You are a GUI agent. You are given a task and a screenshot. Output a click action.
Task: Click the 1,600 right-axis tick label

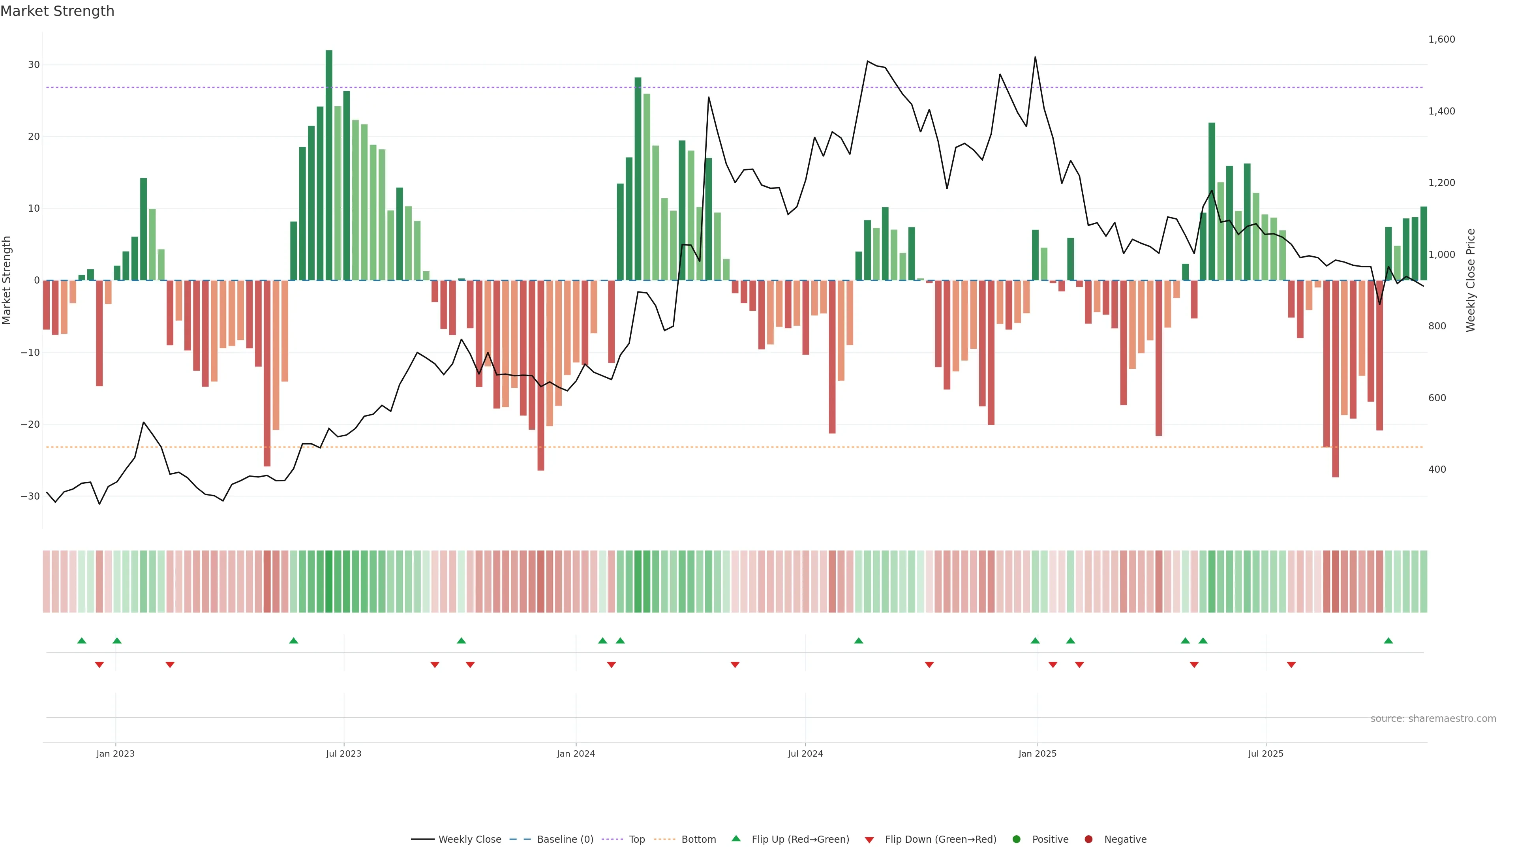(1441, 39)
